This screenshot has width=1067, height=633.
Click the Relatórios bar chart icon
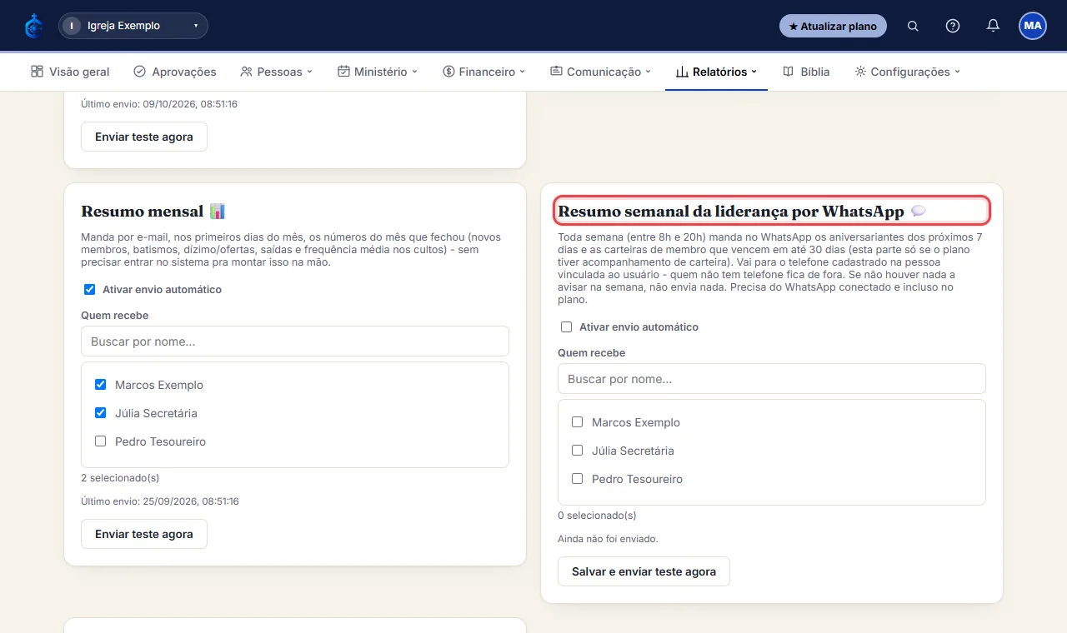pos(682,72)
